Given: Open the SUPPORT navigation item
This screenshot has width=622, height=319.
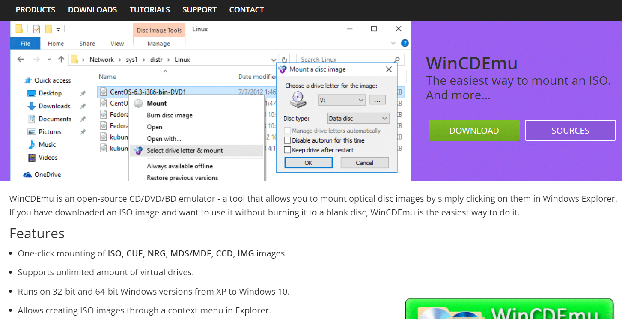Looking at the screenshot, I should (199, 9).
